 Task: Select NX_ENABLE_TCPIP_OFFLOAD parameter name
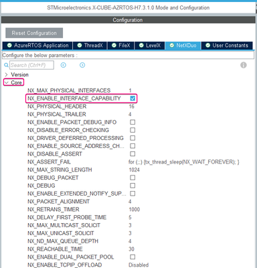[65, 265]
